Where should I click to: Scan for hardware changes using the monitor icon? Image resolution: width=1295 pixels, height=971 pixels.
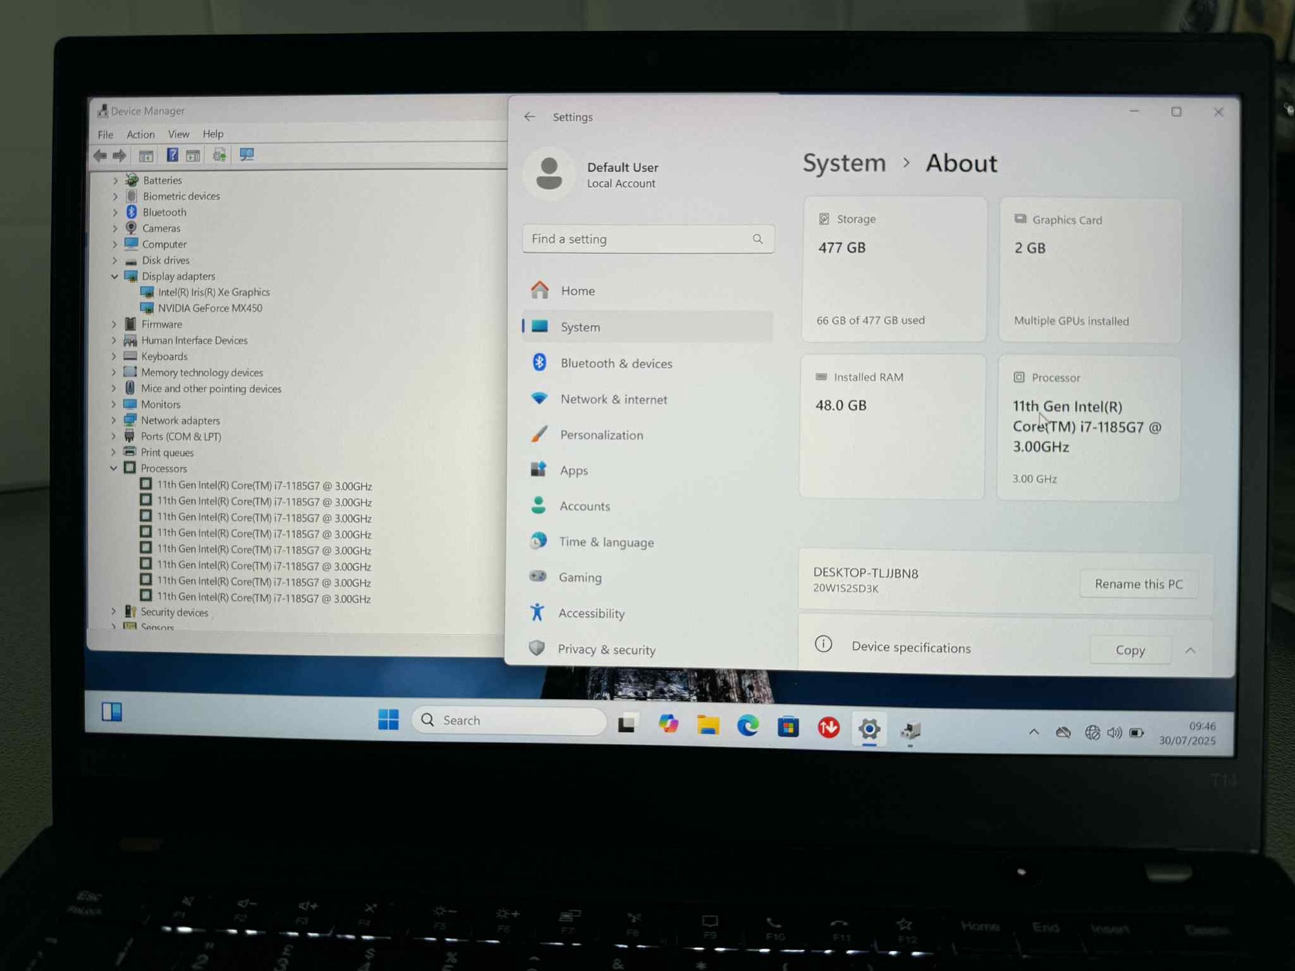click(x=246, y=155)
